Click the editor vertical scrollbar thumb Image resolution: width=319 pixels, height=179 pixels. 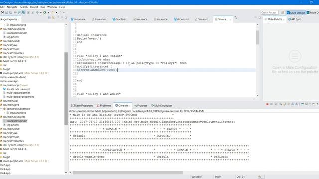258,37
